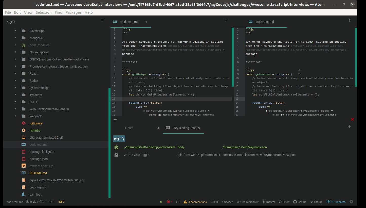Image resolution: width=366 pixels, height=208 pixels.
Task: Click plus icon at right of bottom dock tabs
Action: click(349, 126)
